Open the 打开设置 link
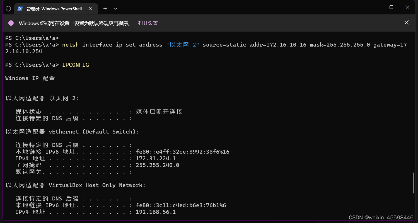Image resolution: width=418 pixels, height=223 pixels. [148, 23]
